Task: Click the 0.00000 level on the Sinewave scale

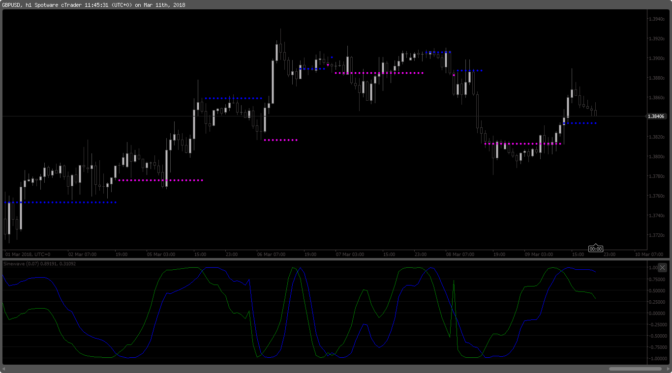Action: [x=657, y=313]
